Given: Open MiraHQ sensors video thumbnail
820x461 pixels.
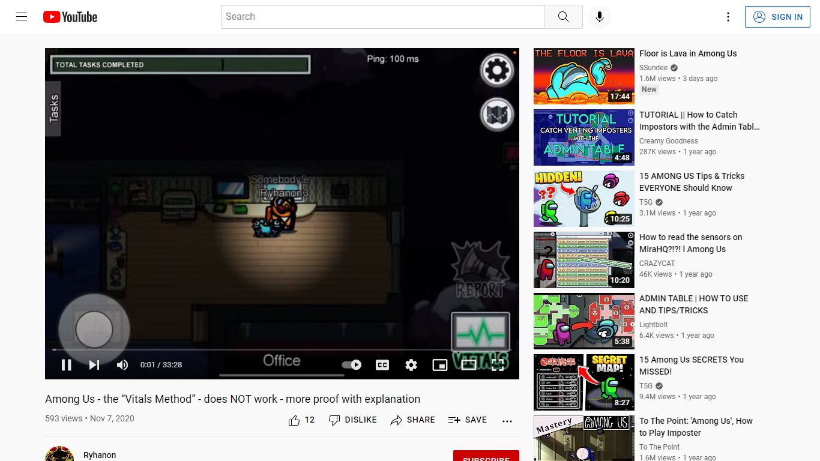Looking at the screenshot, I should 584,260.
